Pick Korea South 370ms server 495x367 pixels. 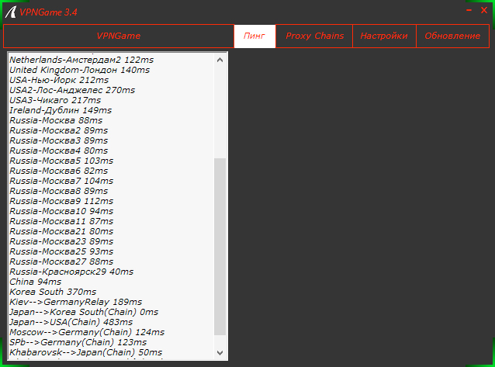click(53, 293)
